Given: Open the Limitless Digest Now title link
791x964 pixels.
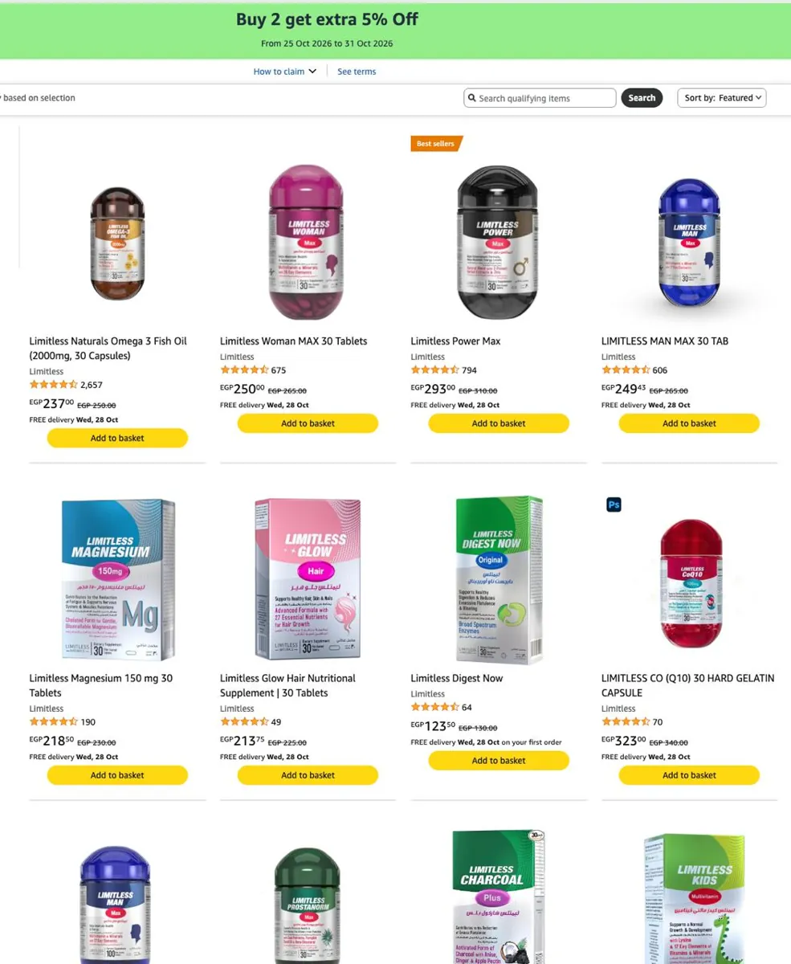Looking at the screenshot, I should (x=457, y=678).
